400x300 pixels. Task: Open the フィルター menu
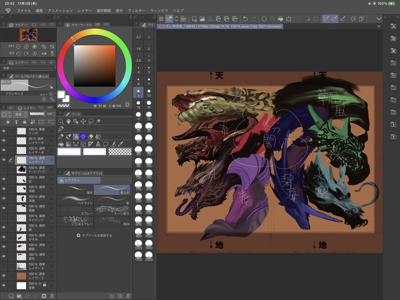click(136, 11)
